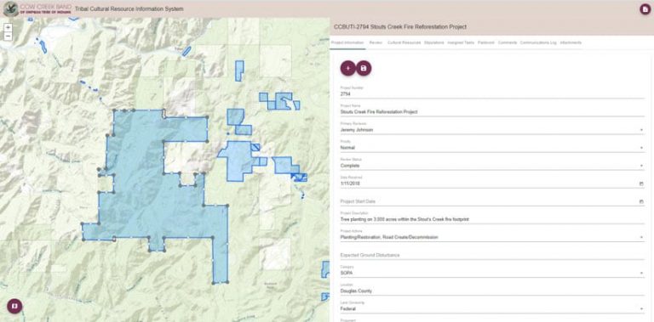Click the round plus add button

(347, 68)
